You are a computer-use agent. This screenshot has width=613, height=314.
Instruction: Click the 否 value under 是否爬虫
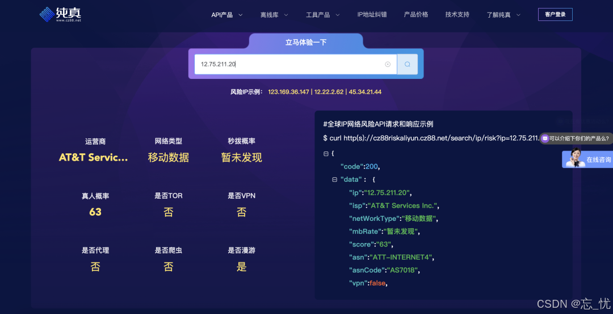coord(169,267)
